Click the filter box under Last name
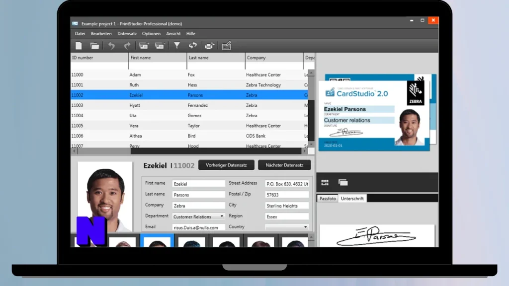 (x=216, y=66)
